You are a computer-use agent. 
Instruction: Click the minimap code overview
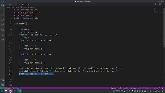[x=158, y=11]
